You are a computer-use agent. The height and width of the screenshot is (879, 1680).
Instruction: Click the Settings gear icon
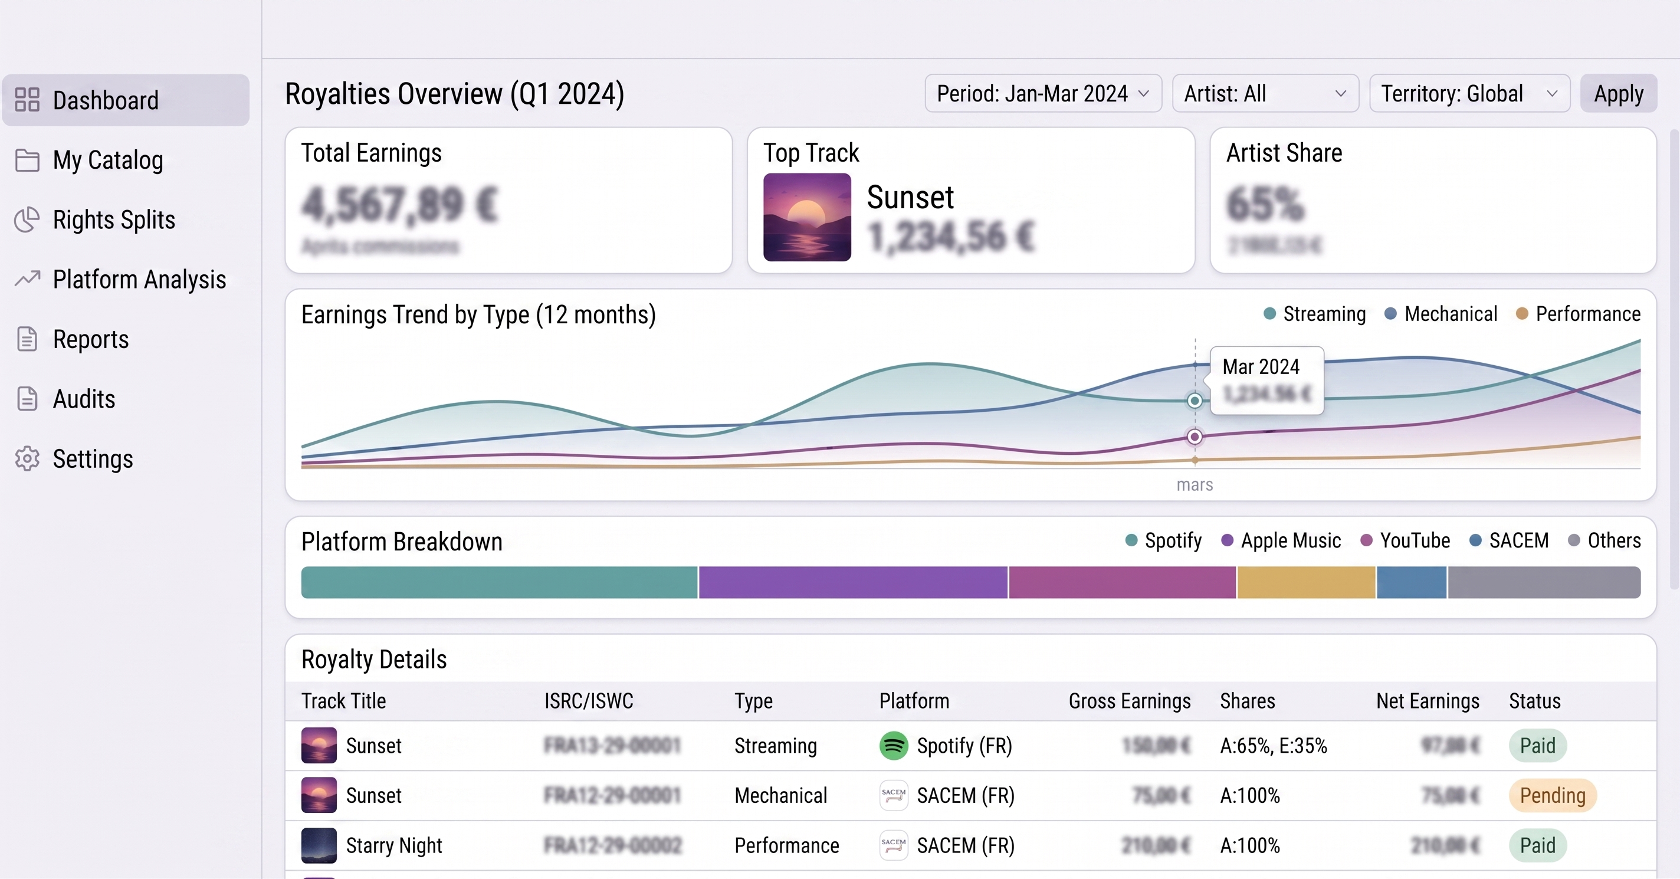coord(27,458)
